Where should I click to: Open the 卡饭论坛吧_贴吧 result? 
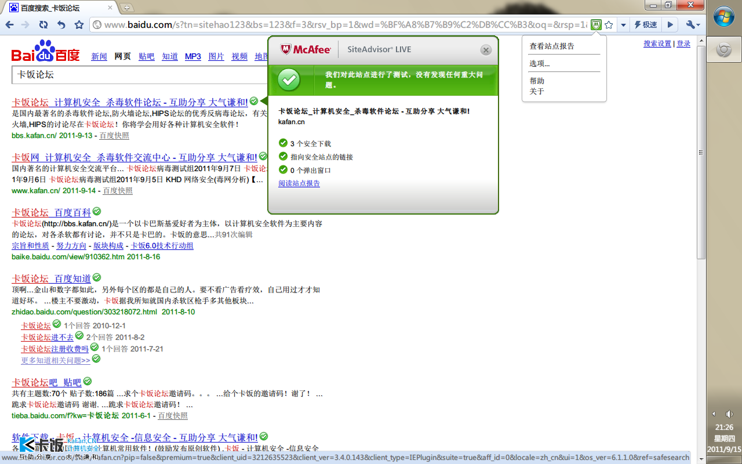(x=46, y=383)
